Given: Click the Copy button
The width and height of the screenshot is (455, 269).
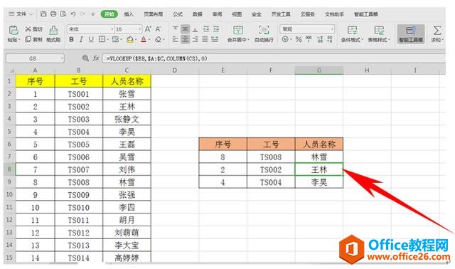Looking at the screenshot, I should point(33,39).
